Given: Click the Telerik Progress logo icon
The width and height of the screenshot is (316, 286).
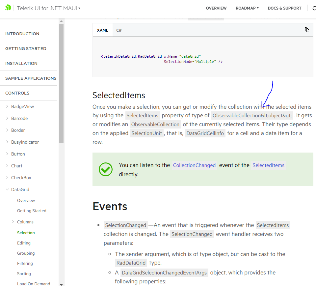Looking at the screenshot, I should click(x=8, y=8).
